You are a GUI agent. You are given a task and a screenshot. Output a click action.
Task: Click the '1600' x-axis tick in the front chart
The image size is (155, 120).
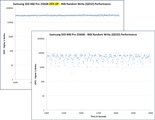[81, 113]
